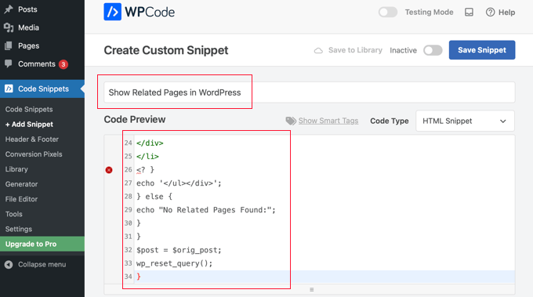Click the 'No Related Pages Found' code line
The image size is (533, 297).
pos(206,210)
